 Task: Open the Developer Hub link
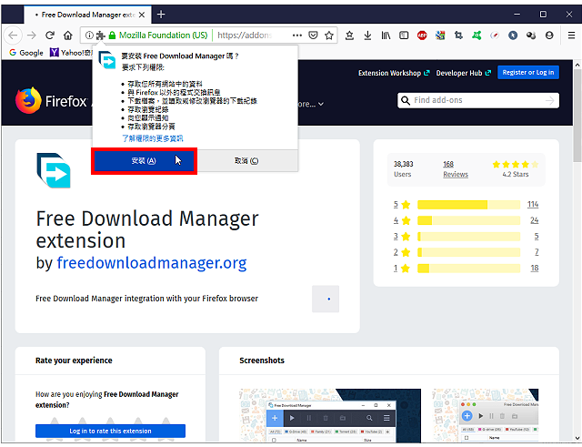463,73
